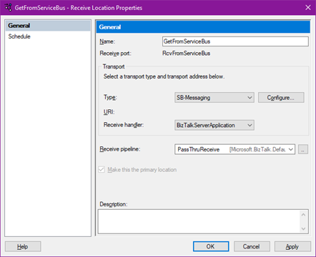Click the Name field containing GetFromServiceBus
The height and width of the screenshot is (257, 316).
(x=235, y=41)
